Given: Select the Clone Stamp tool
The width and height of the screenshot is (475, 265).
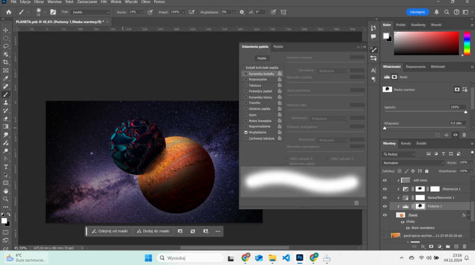Looking at the screenshot, I should (x=6, y=103).
